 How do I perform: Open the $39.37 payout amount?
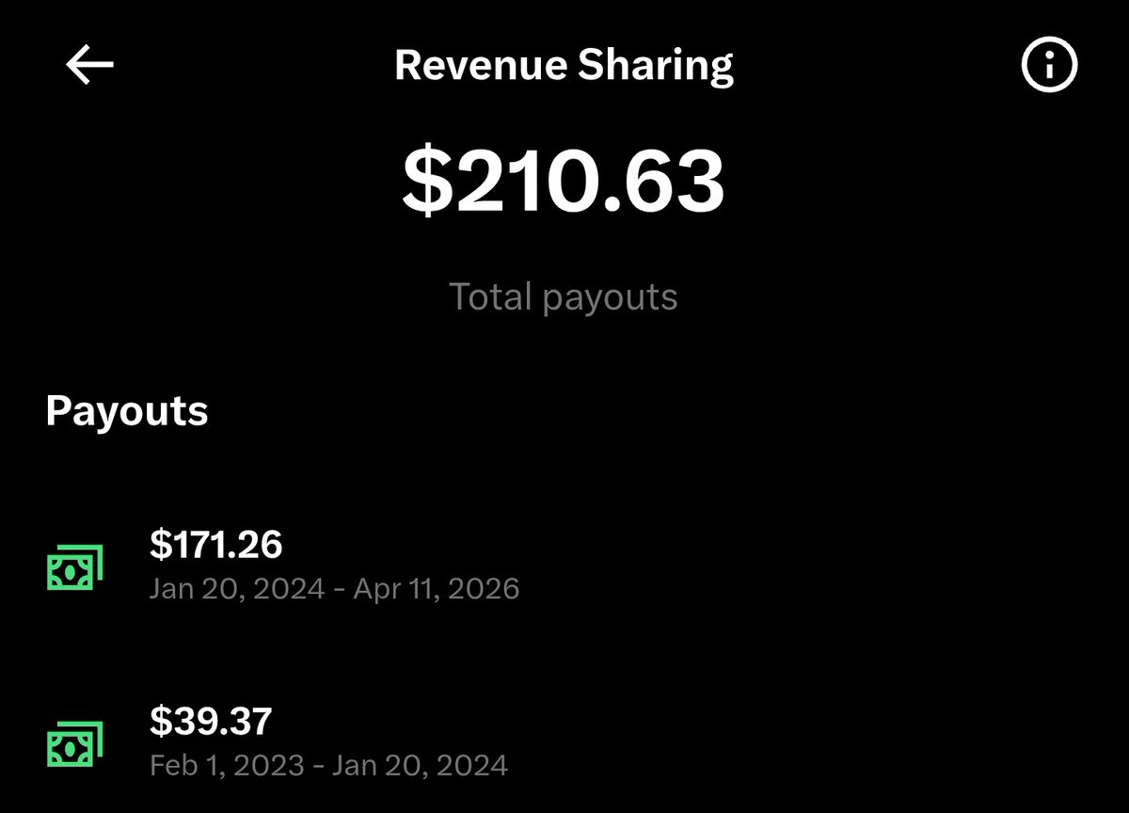pos(211,721)
